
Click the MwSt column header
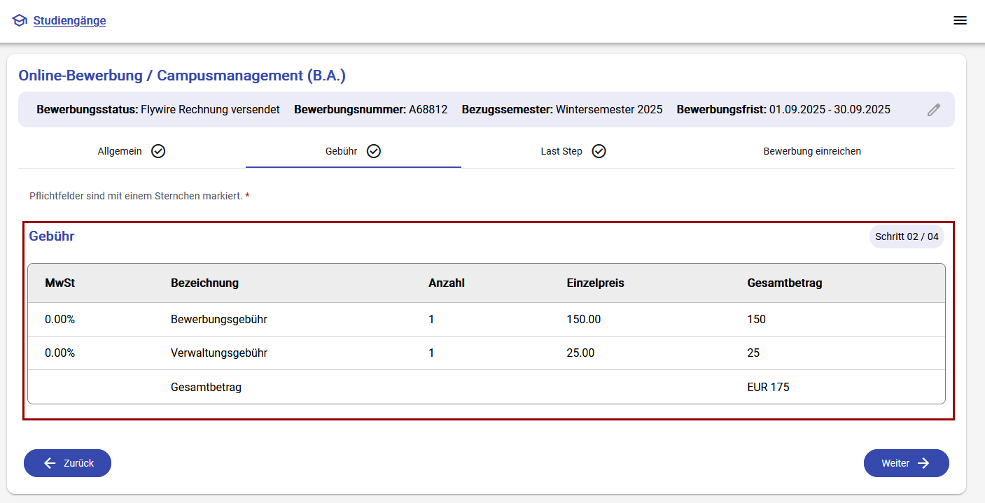[x=60, y=283]
